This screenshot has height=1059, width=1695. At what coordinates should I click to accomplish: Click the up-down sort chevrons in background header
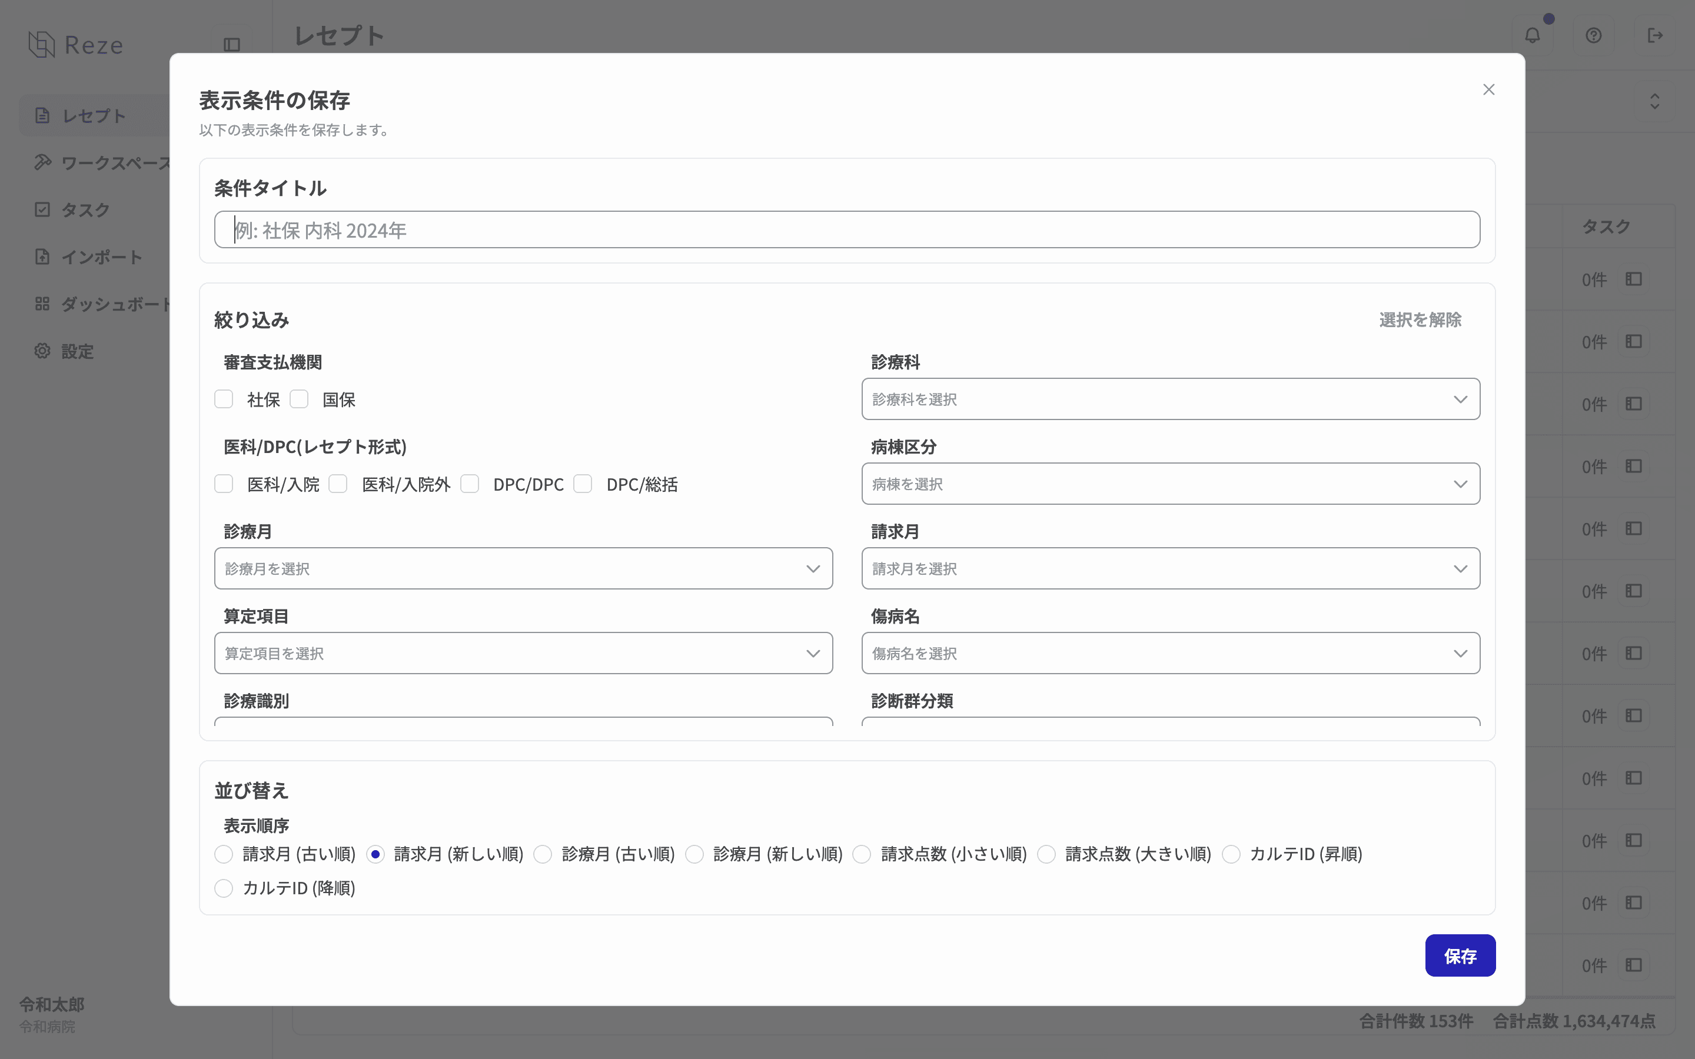tap(1654, 102)
